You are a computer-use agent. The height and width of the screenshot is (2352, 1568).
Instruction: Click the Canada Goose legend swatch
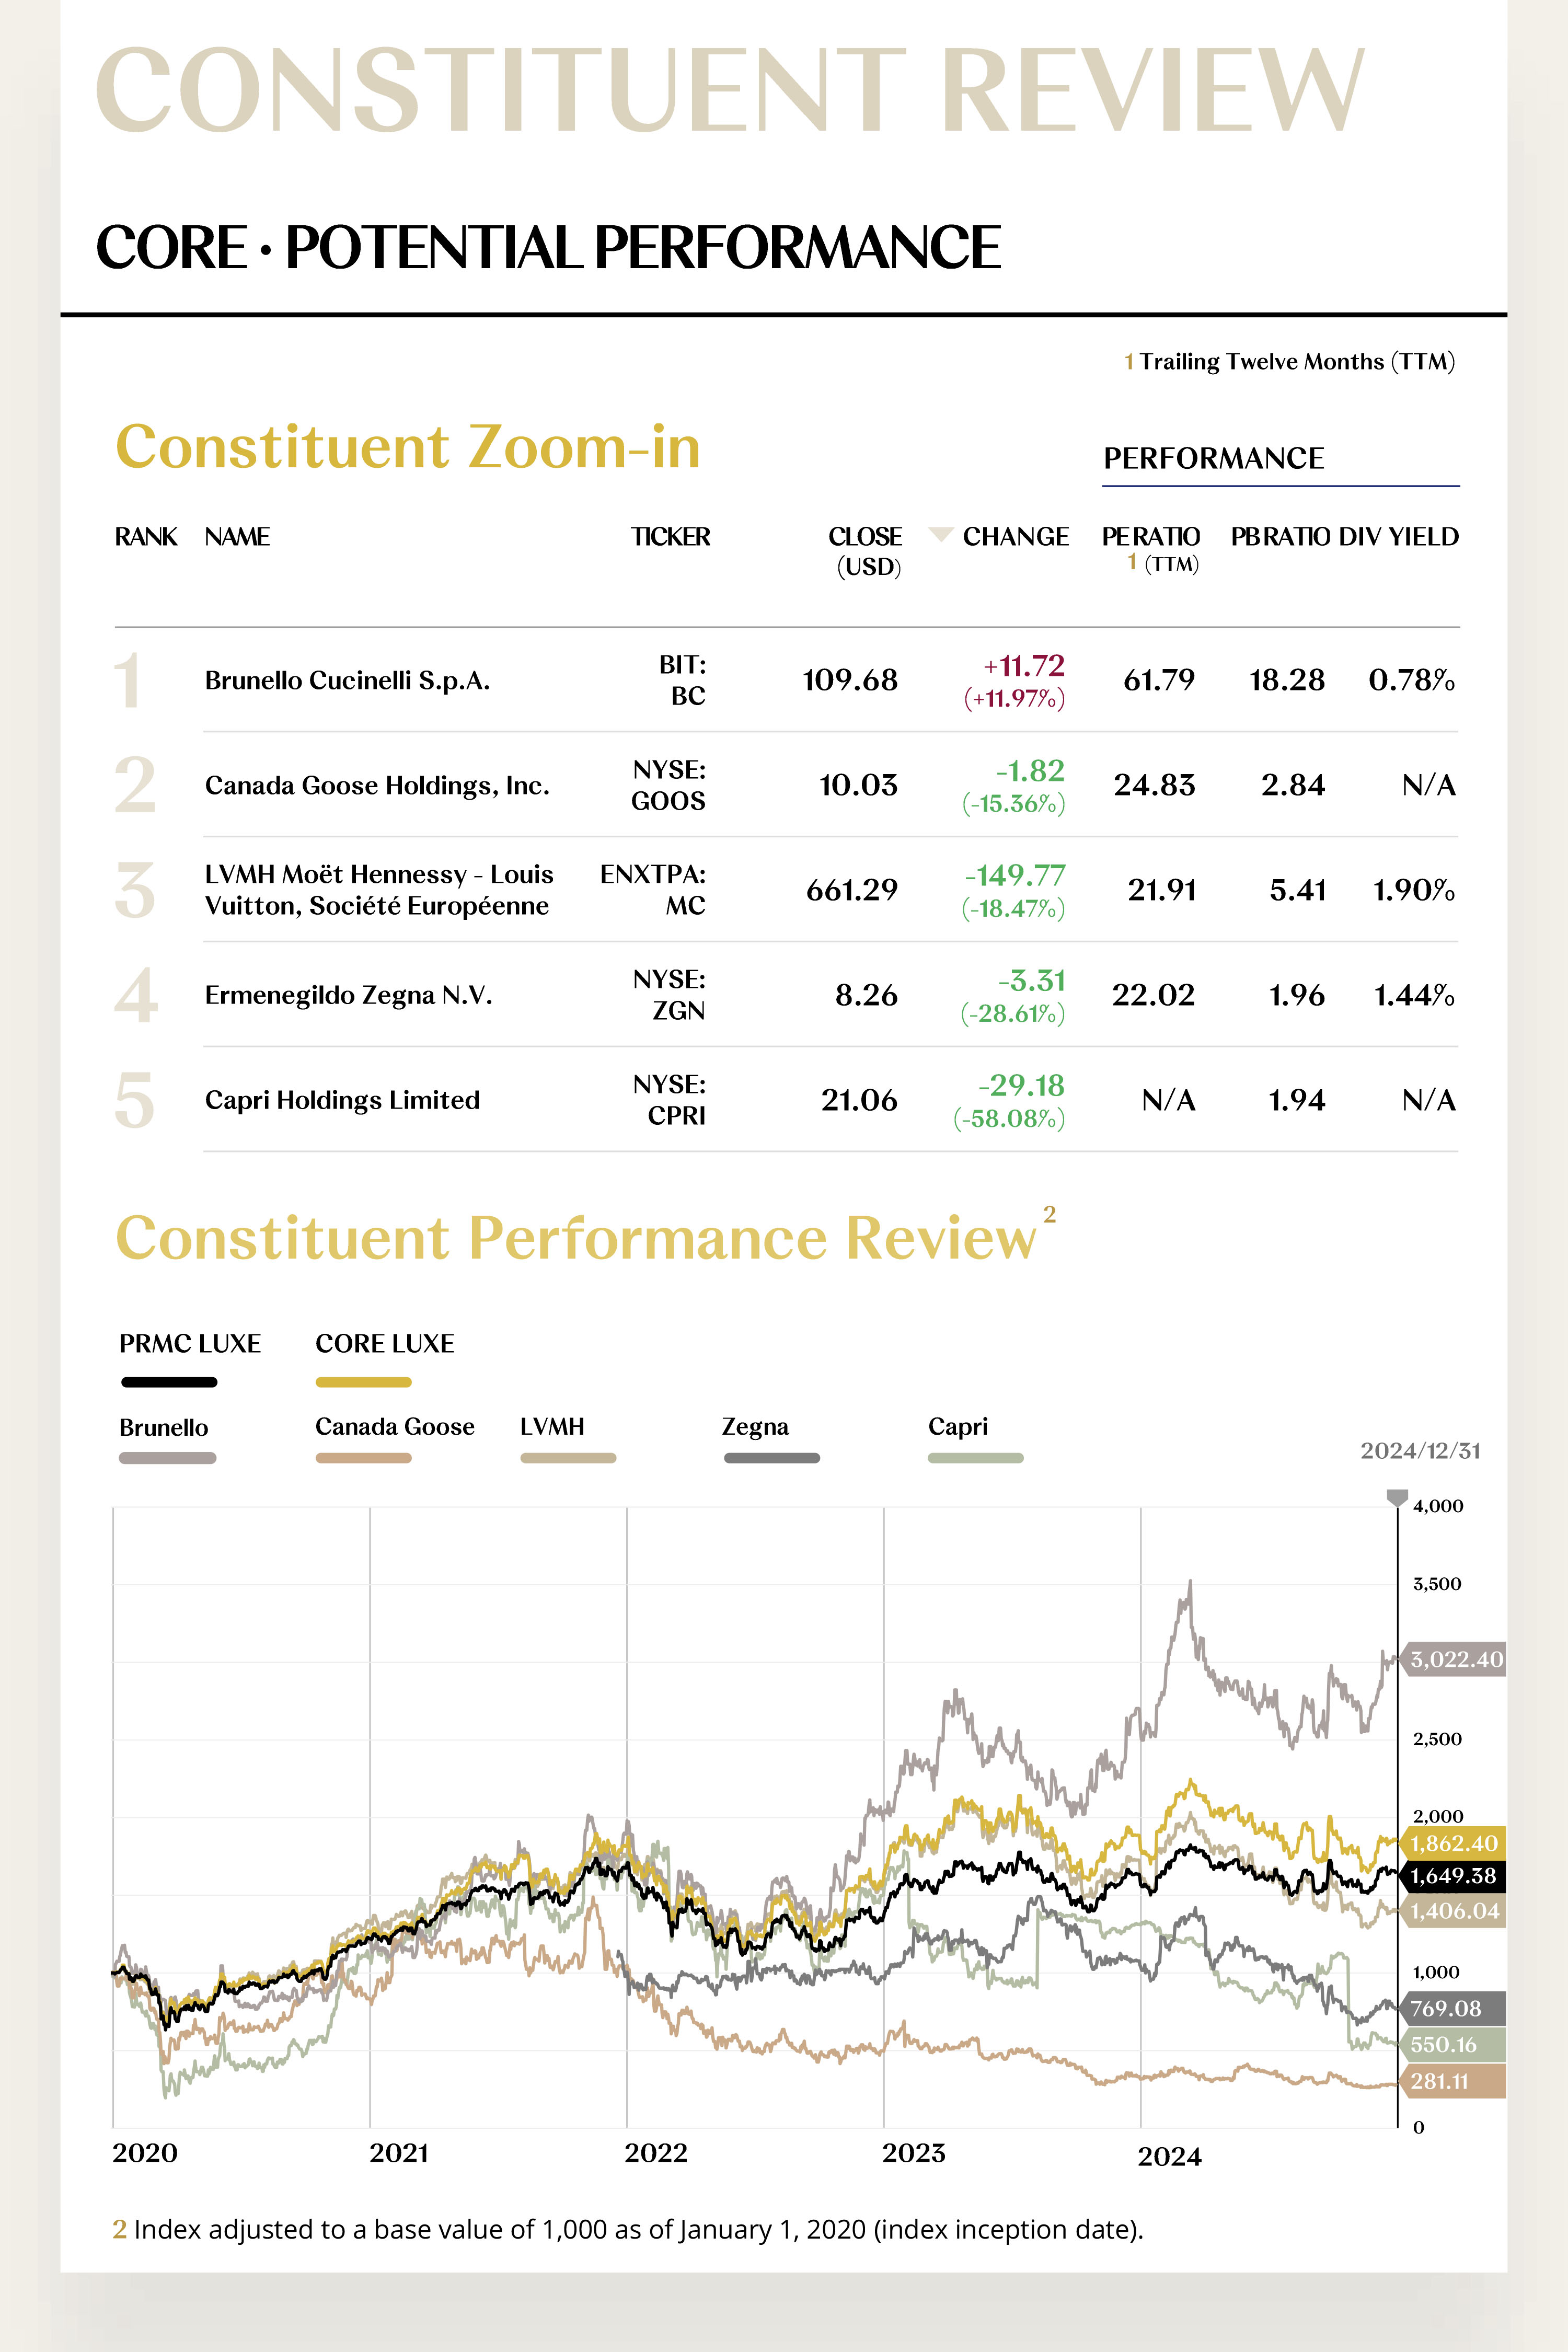(363, 1458)
